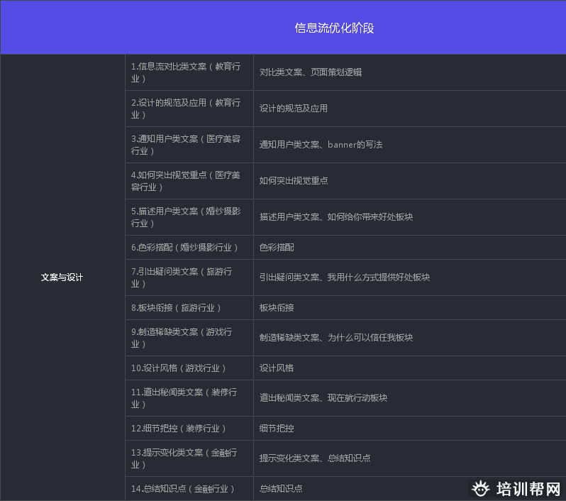Click the 培训帮网 owl logo icon
The height and width of the screenshot is (501, 566).
coord(482,489)
